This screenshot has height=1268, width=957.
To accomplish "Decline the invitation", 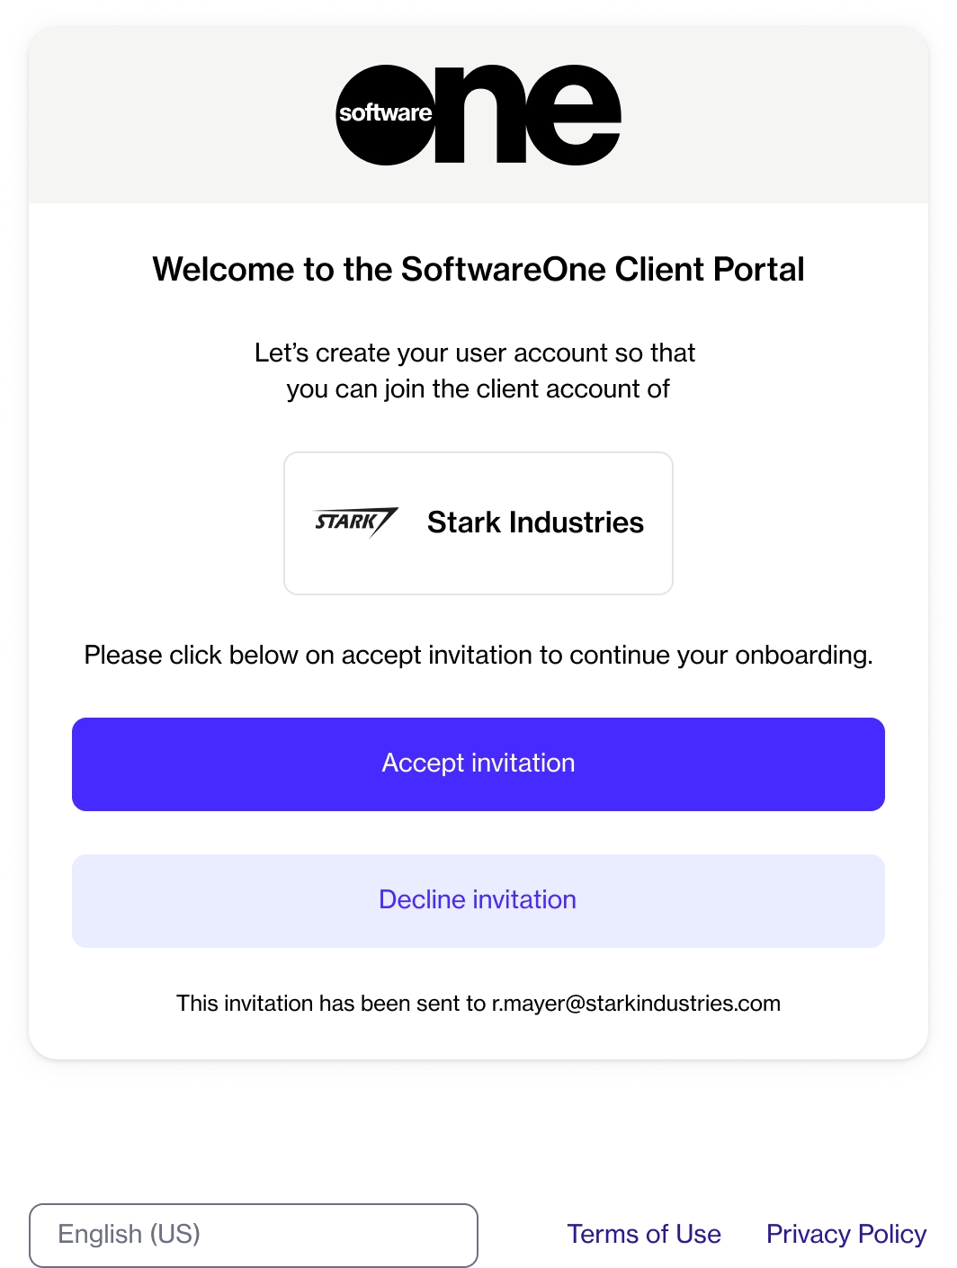I will [478, 900].
